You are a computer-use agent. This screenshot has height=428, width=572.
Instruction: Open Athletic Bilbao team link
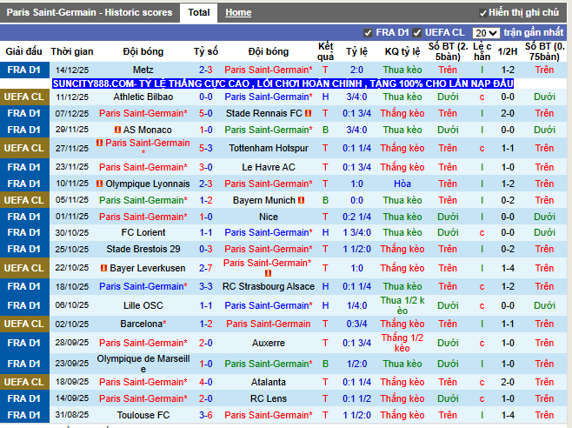(143, 97)
